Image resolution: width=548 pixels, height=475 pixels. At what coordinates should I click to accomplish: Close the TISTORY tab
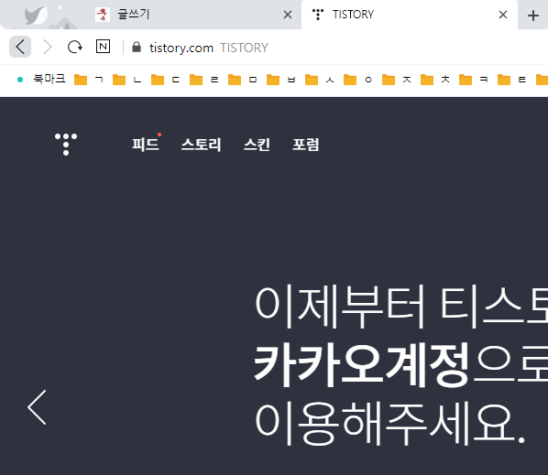point(503,15)
